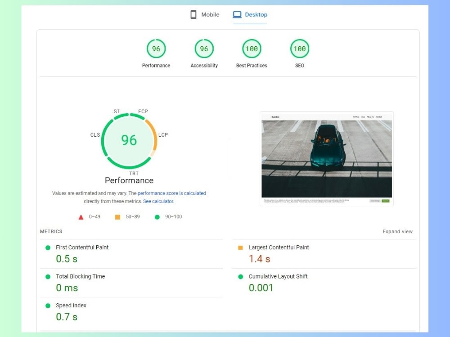Click the orange square 50–89 legend icon

(117, 217)
